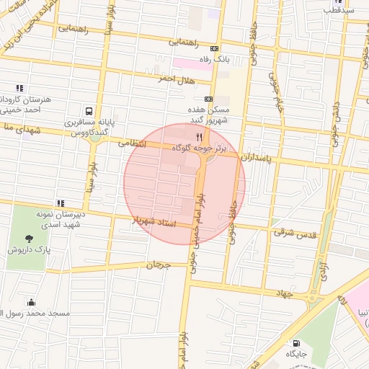Select the بانک رفاه place label

(x=215, y=59)
